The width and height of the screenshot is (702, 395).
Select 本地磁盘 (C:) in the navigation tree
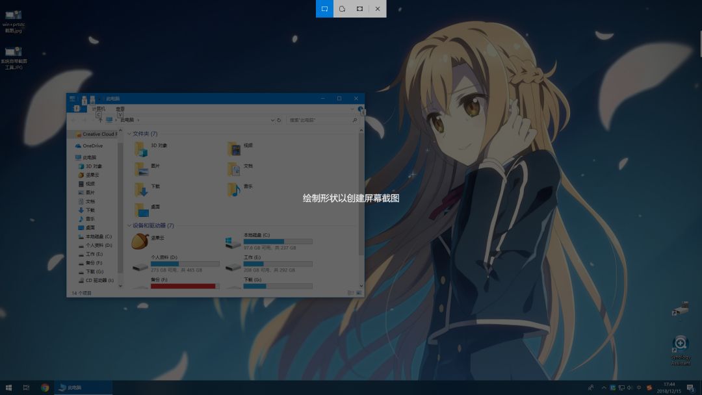click(x=95, y=236)
